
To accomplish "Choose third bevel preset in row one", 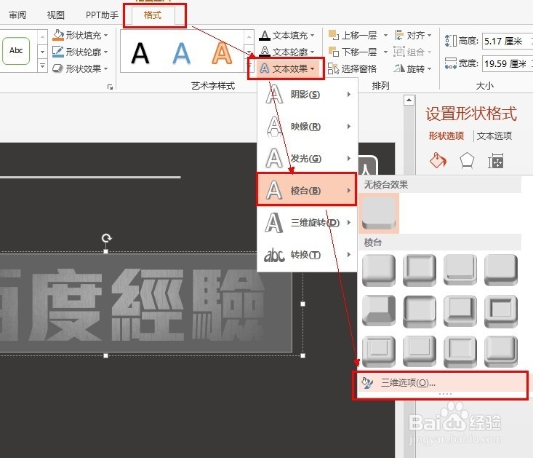I will click(460, 270).
